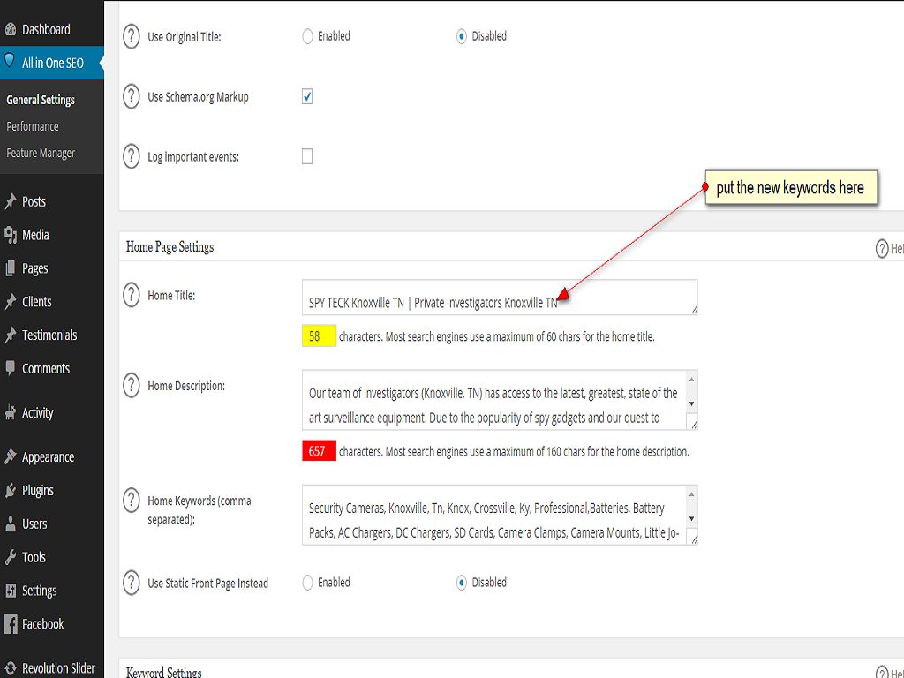Click Help icon in Home Page Settings header
Screen dimensions: 904x678
point(882,248)
